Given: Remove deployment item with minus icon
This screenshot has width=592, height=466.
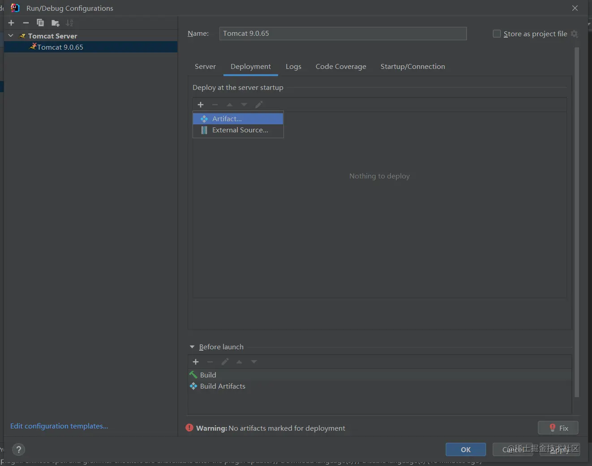Looking at the screenshot, I should pyautogui.click(x=215, y=105).
